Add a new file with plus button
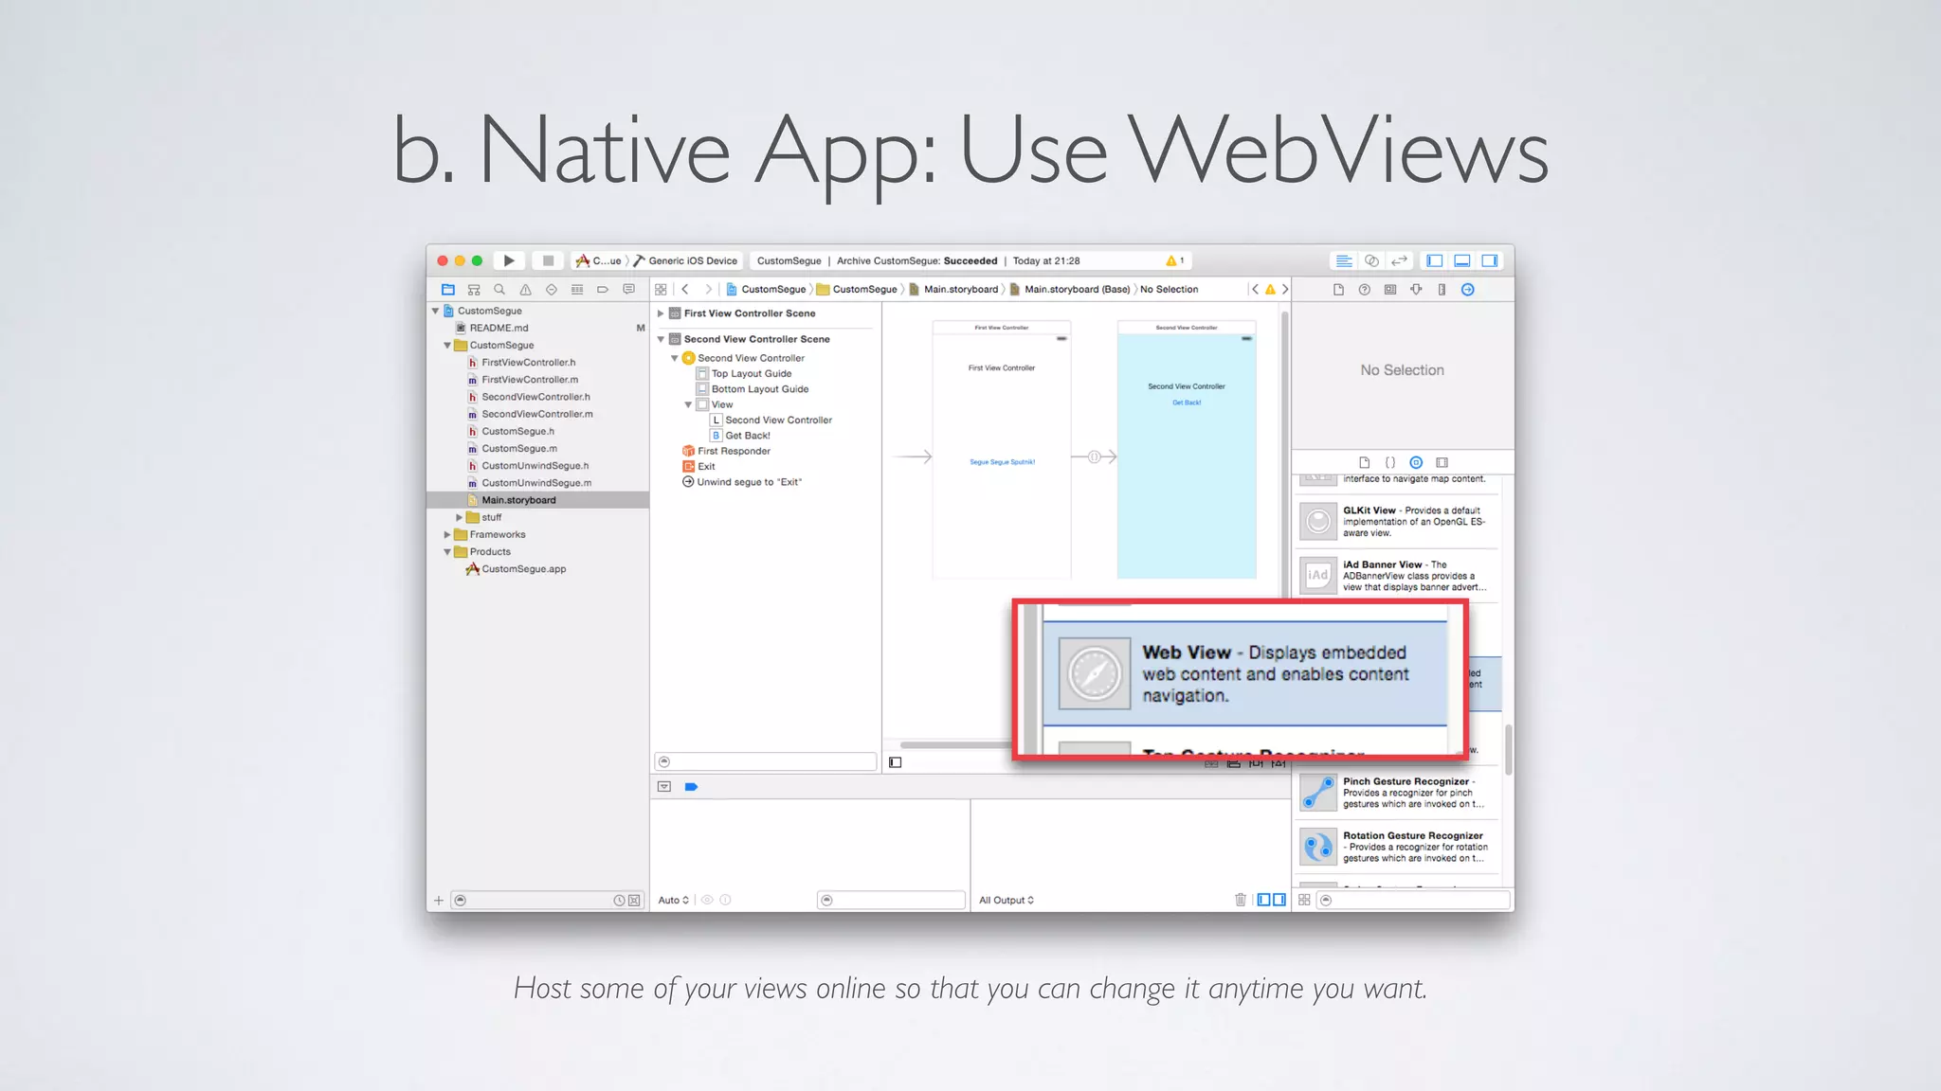1941x1091 pixels. (x=439, y=901)
